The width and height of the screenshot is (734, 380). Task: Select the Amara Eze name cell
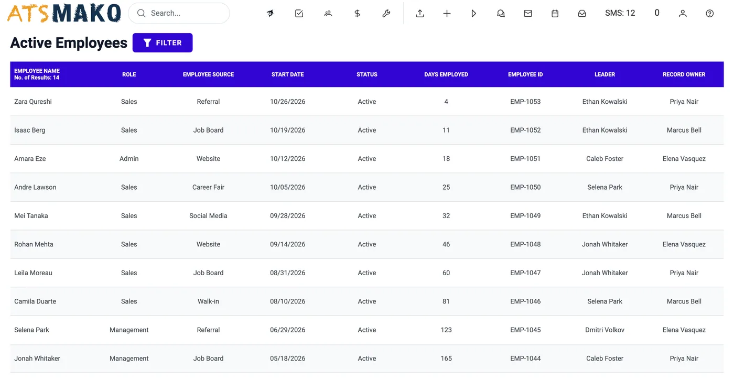(x=30, y=159)
